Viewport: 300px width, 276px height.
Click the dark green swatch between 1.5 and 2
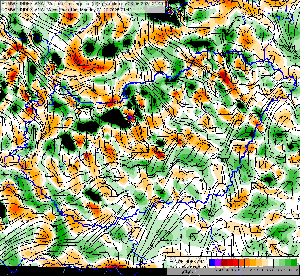(294, 262)
